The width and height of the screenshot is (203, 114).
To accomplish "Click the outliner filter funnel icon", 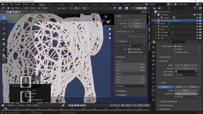I will 195,8.
